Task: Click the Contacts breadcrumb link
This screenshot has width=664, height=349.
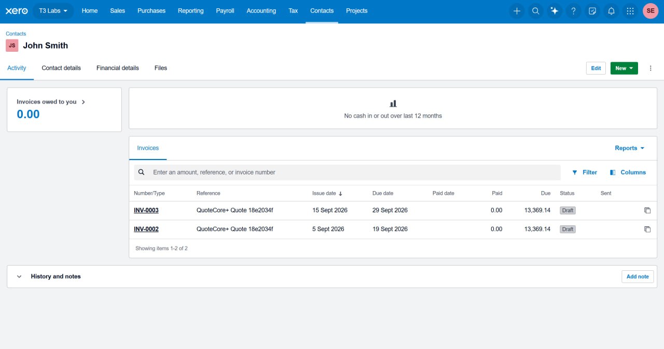Action: pyautogui.click(x=16, y=34)
